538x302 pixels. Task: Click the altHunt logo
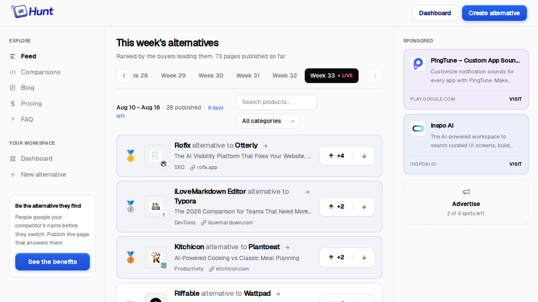click(32, 12)
